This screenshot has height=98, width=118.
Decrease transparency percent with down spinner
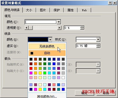click(82, 29)
